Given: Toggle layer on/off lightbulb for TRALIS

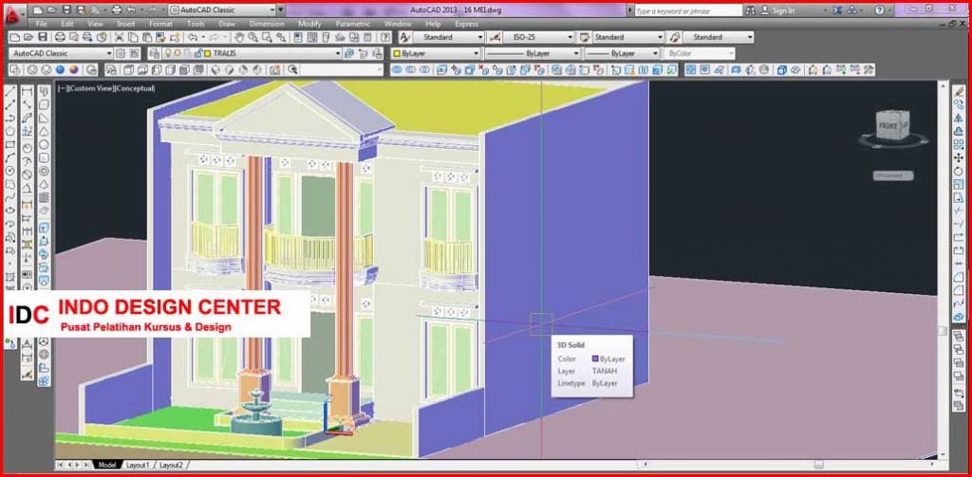Looking at the screenshot, I should point(167,54).
